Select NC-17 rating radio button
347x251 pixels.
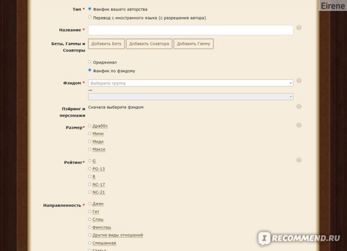coord(89,184)
